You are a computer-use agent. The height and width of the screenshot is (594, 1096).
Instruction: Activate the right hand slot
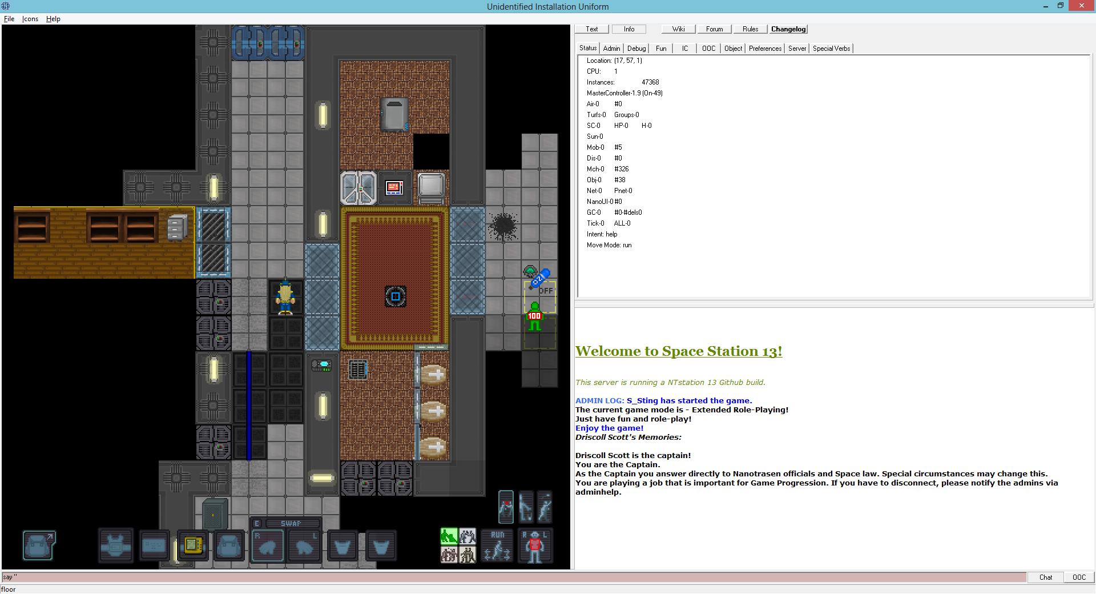[267, 546]
